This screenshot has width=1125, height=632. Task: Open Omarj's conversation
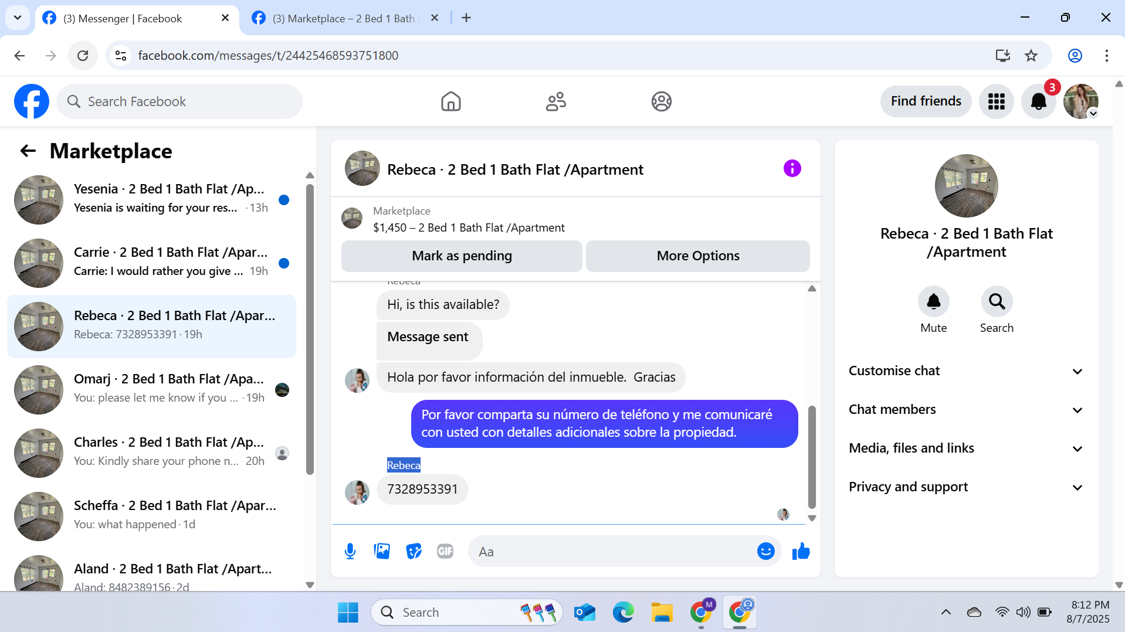[151, 389]
